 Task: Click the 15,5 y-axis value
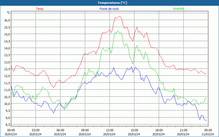[x=7, y=27]
